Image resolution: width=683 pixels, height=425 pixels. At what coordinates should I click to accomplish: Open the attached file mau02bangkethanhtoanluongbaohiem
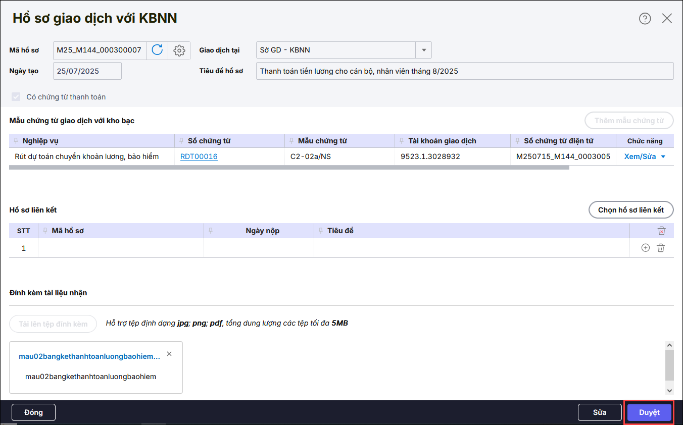tap(89, 356)
